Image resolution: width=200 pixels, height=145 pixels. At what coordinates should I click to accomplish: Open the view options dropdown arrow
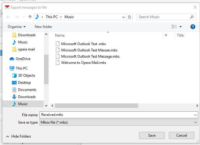point(180,27)
